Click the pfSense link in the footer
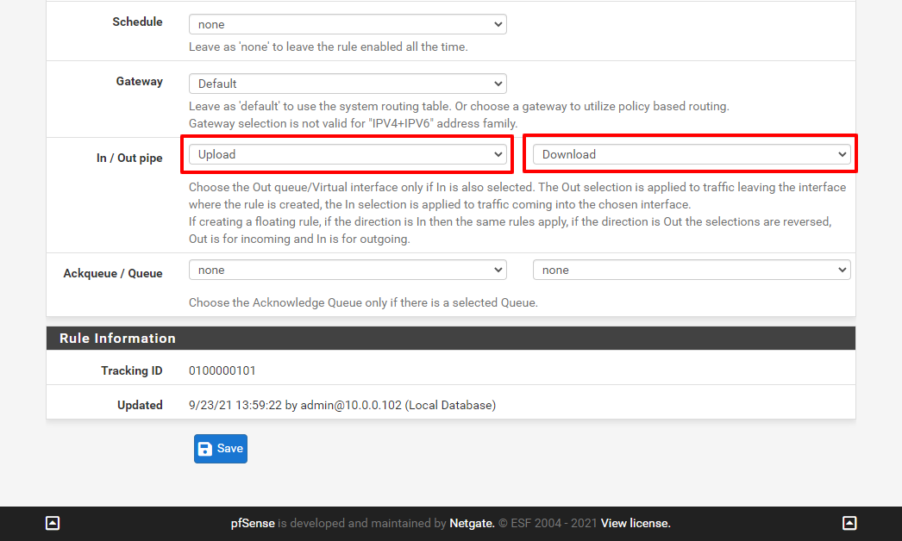The width and height of the screenshot is (902, 541). (253, 523)
